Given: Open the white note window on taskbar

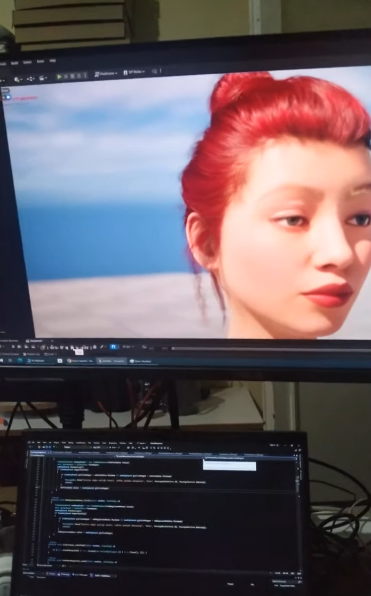Looking at the screenshot, I should click(x=60, y=360).
